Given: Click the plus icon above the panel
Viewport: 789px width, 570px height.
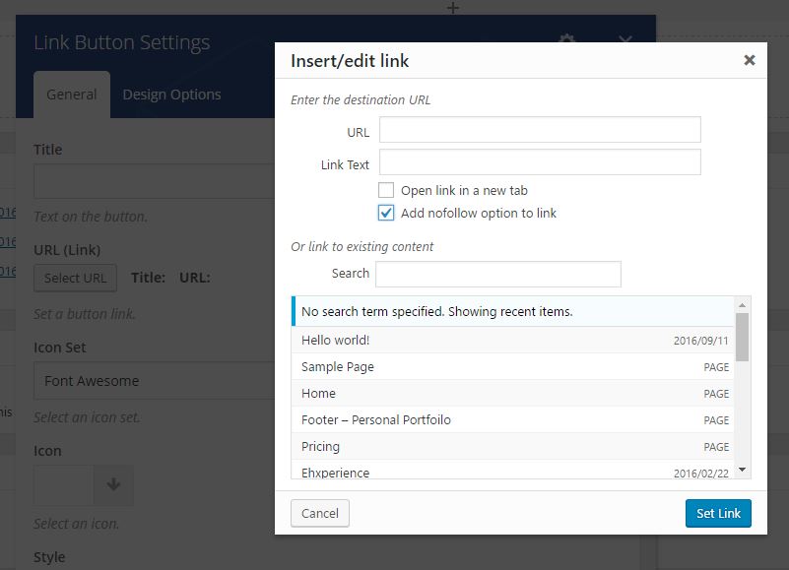Looking at the screenshot, I should point(453,8).
